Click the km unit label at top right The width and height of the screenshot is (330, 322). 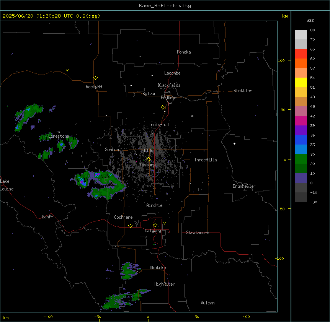[285, 16]
